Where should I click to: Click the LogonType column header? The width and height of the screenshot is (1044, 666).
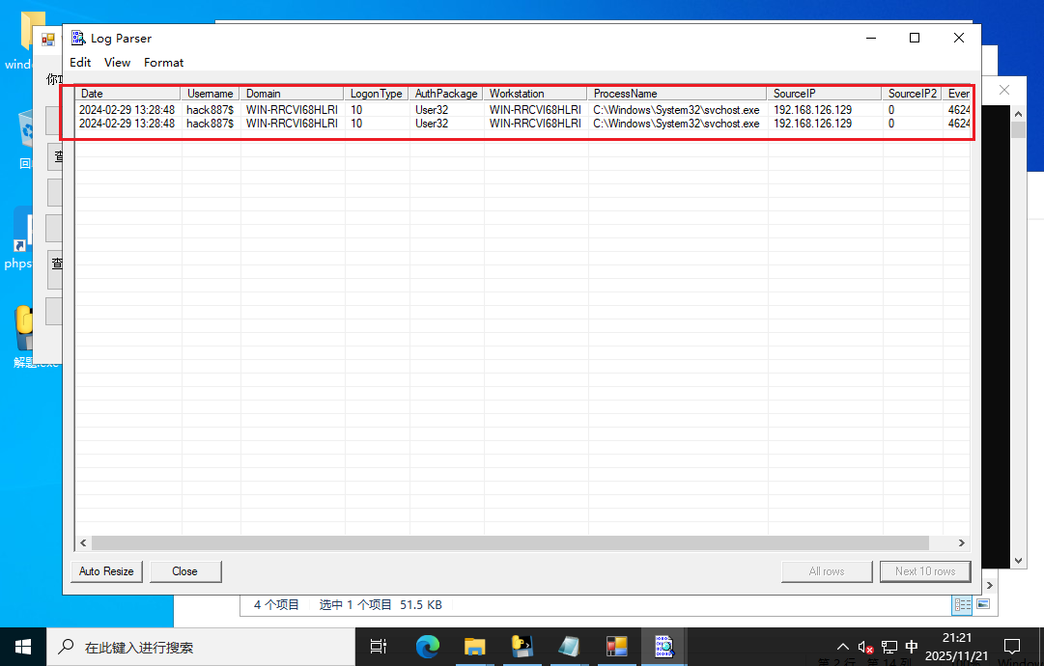tap(377, 94)
